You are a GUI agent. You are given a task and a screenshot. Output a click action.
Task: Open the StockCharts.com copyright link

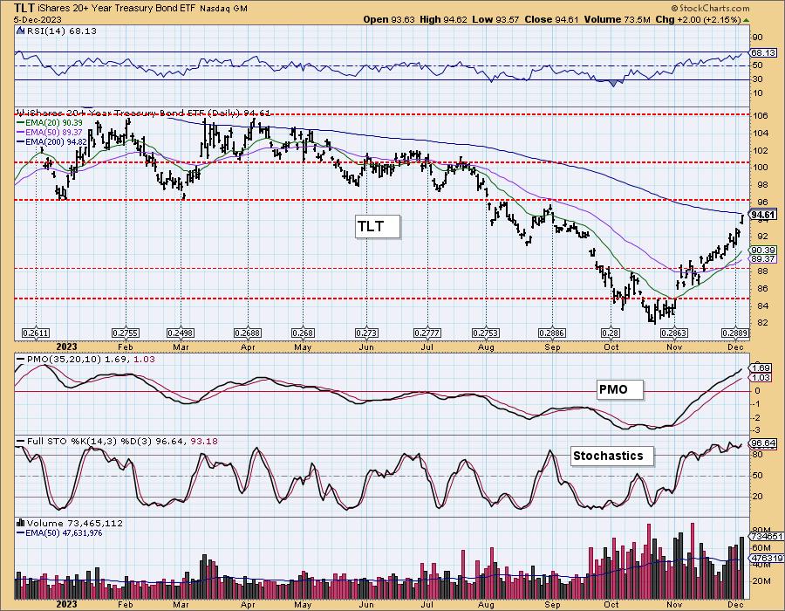(x=711, y=8)
